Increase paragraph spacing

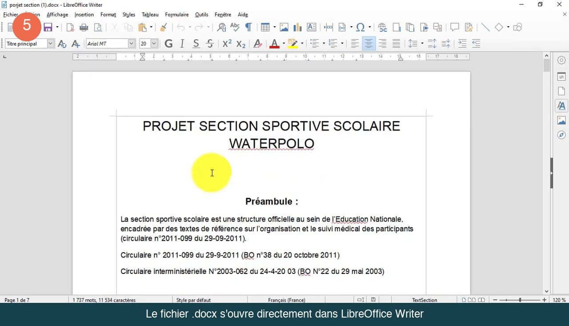432,44
